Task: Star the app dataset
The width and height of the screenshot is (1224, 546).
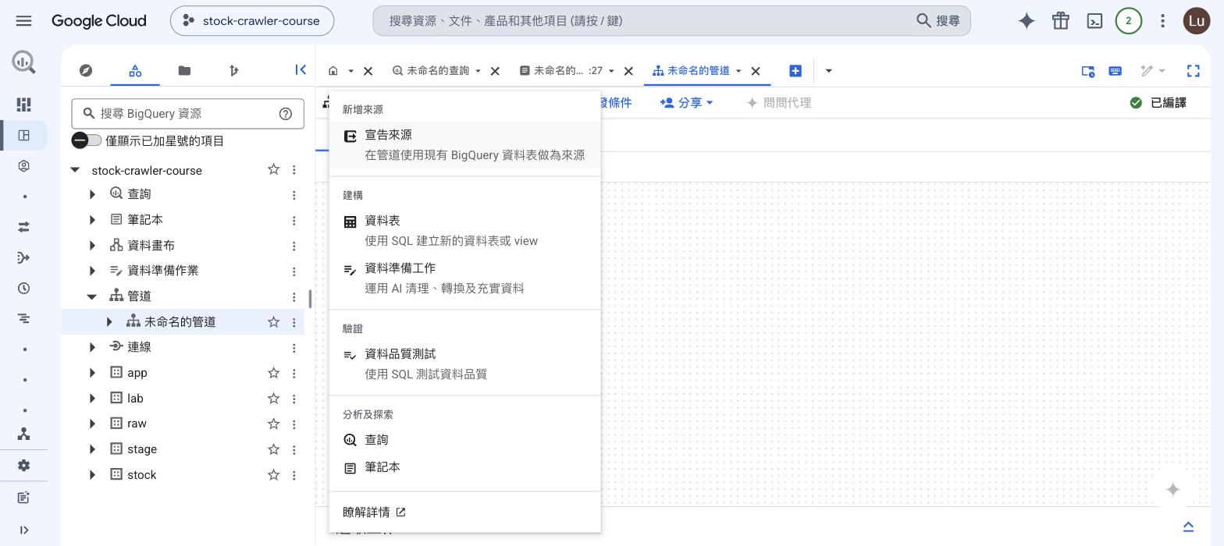Action: (273, 373)
